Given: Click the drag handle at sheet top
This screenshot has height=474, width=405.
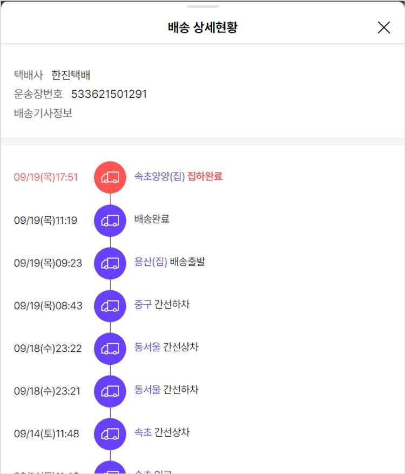Looking at the screenshot, I should [203, 6].
